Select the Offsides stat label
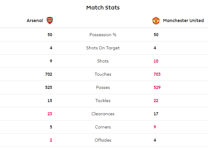The width and height of the screenshot is (208, 149). pos(103,140)
